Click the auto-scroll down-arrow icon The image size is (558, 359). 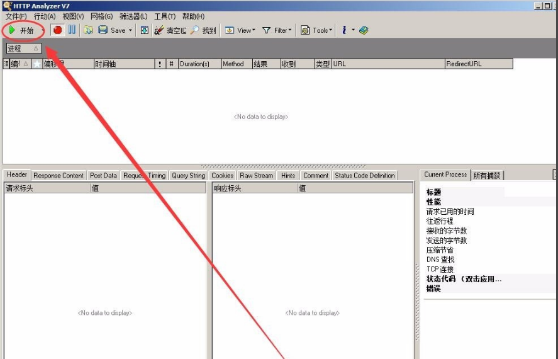click(x=145, y=30)
